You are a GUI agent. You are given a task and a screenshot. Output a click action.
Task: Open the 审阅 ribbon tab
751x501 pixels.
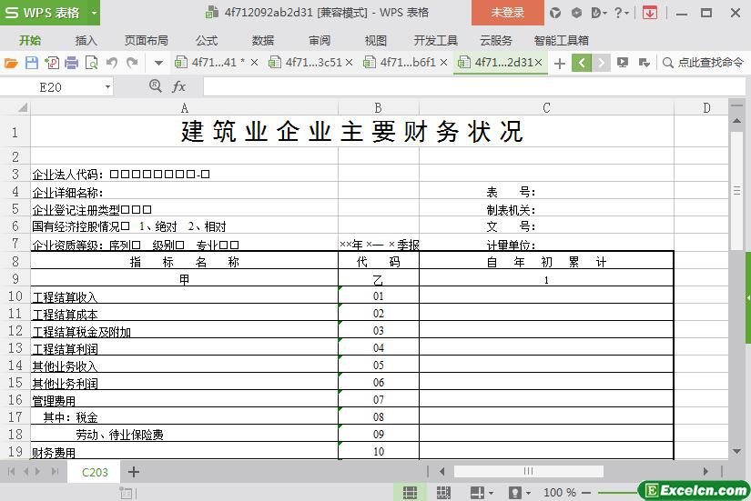coord(320,41)
